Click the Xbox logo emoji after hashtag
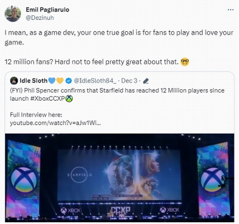The height and width of the screenshot is (224, 239). [x=69, y=98]
